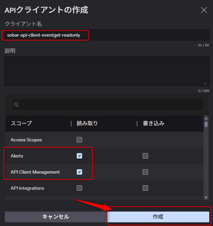Click the API Client Management label
Screen dimensions: 213x226
[x=35, y=172]
